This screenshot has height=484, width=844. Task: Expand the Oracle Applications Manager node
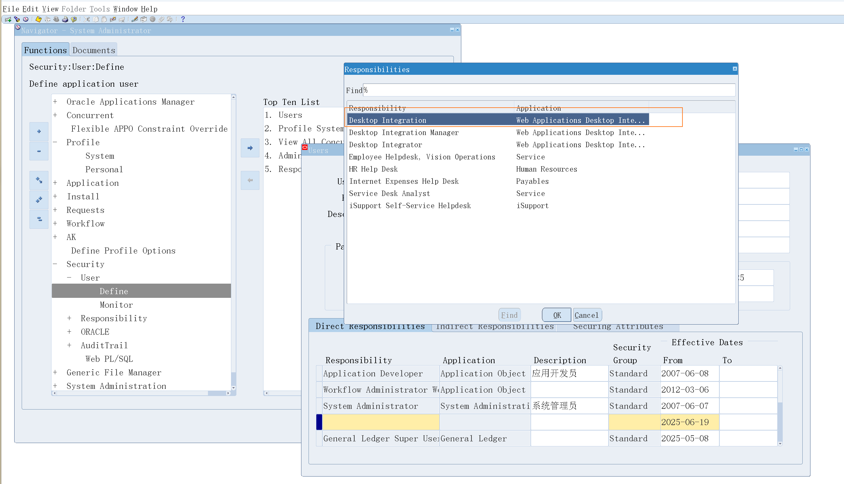point(55,102)
